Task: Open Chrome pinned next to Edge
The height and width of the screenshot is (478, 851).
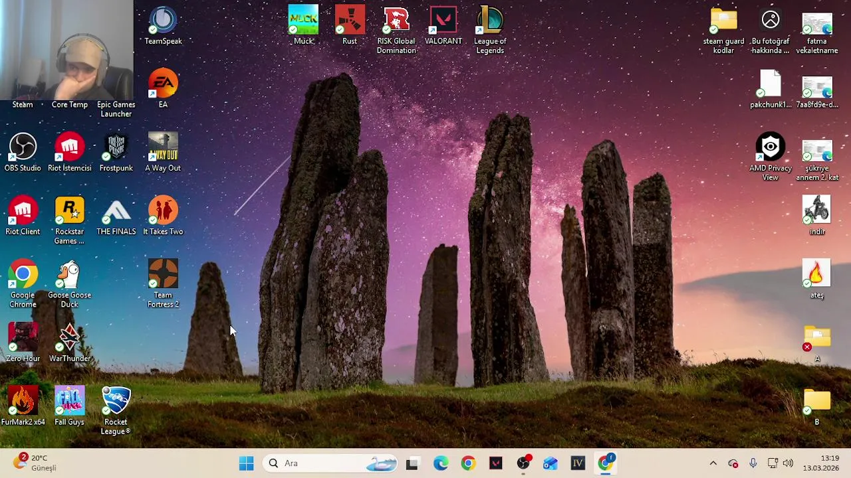Action: (468, 463)
